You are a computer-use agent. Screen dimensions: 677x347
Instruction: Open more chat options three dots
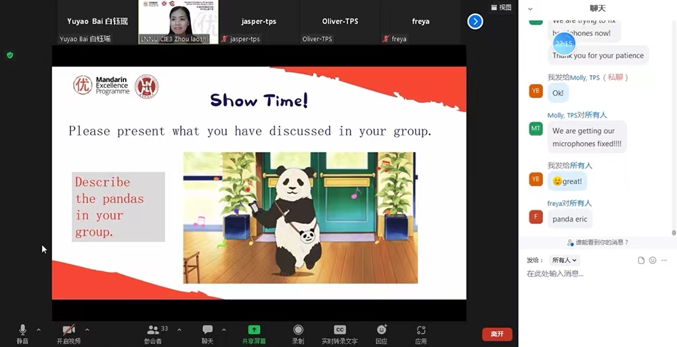click(x=664, y=260)
